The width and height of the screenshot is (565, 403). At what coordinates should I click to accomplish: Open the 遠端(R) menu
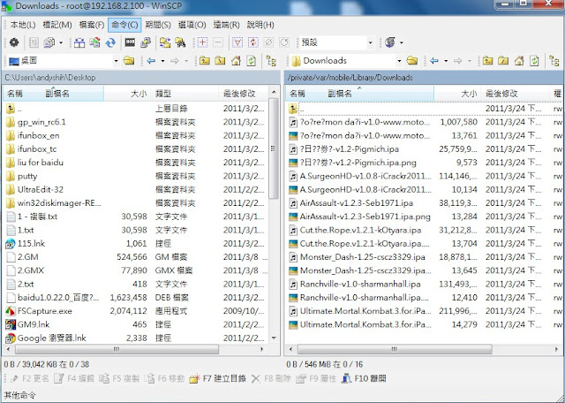226,25
